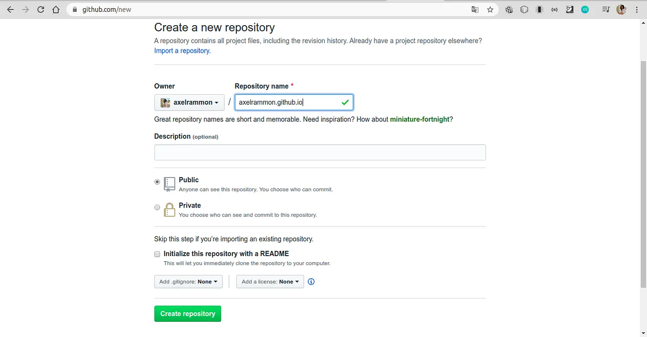Click the Create repository button

pyautogui.click(x=188, y=314)
